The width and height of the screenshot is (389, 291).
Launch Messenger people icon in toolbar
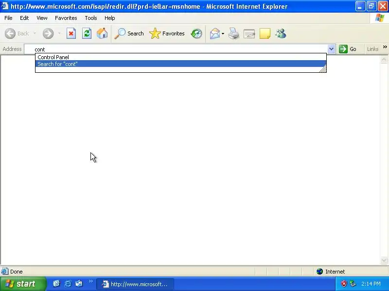[281, 33]
